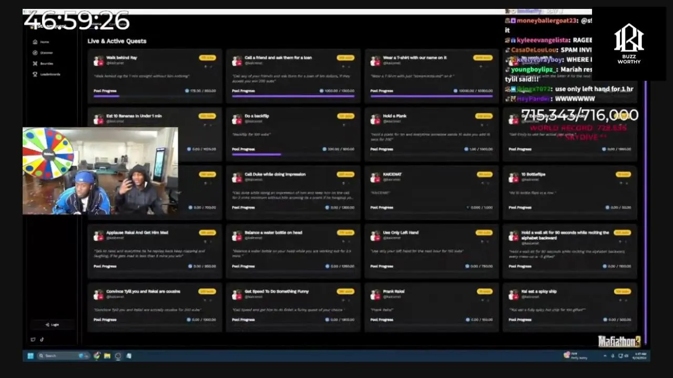Click 'Get Speed To Do Something Funny' title
Viewport: 673px width, 378px height.
tap(277, 291)
